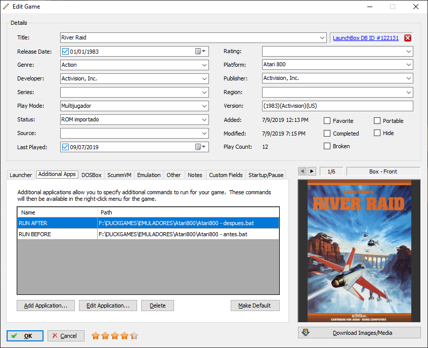Open the Last Played calendar picker icon
Image resolution: width=428 pixels, height=348 pixels.
pos(200,147)
